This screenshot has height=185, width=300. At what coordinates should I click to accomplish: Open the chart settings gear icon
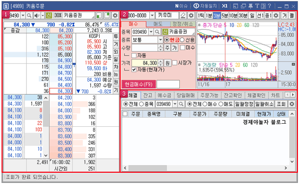[x=275, y=15]
